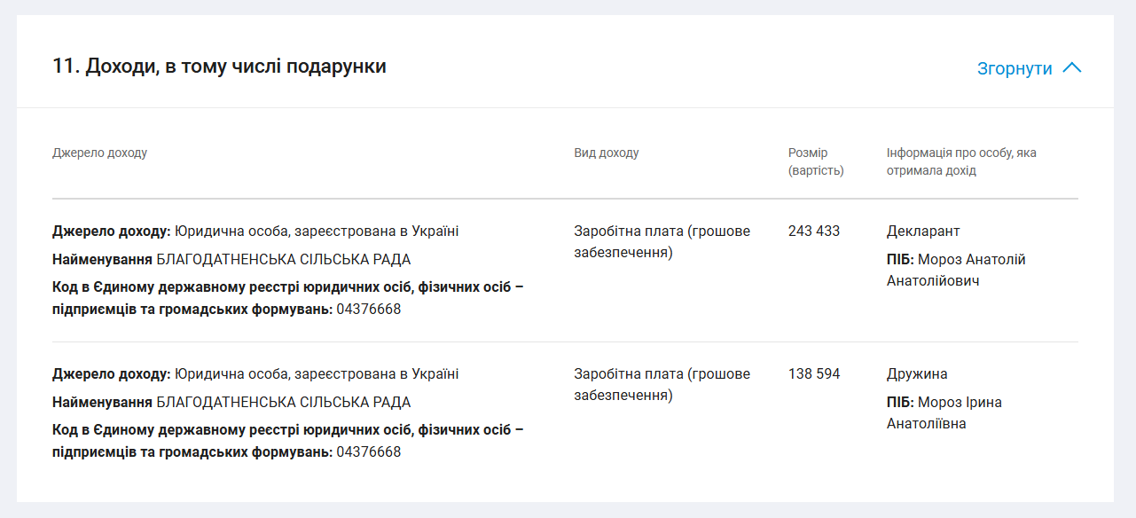Viewport: 1136px width, 518px height.
Task: Click the name Мороз Ірина Анатоліївна
Action: pyautogui.click(x=944, y=413)
